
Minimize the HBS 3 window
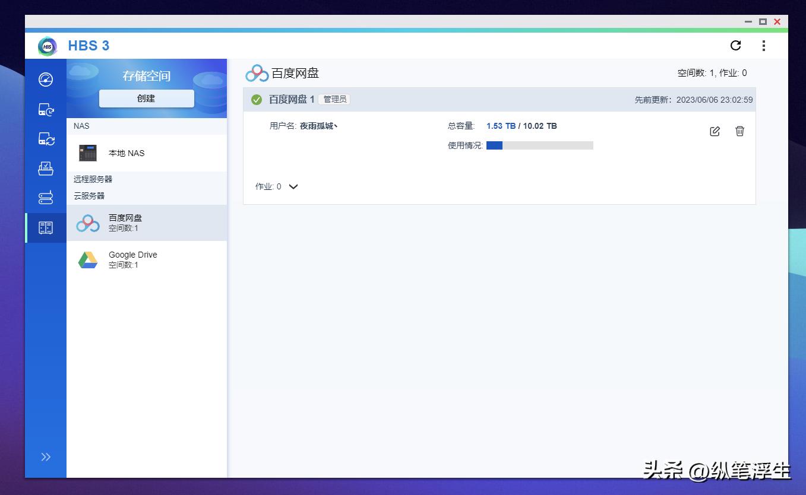coord(749,21)
